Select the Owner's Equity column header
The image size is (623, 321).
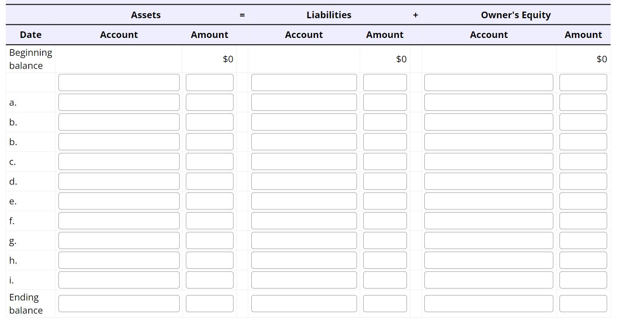click(x=515, y=15)
